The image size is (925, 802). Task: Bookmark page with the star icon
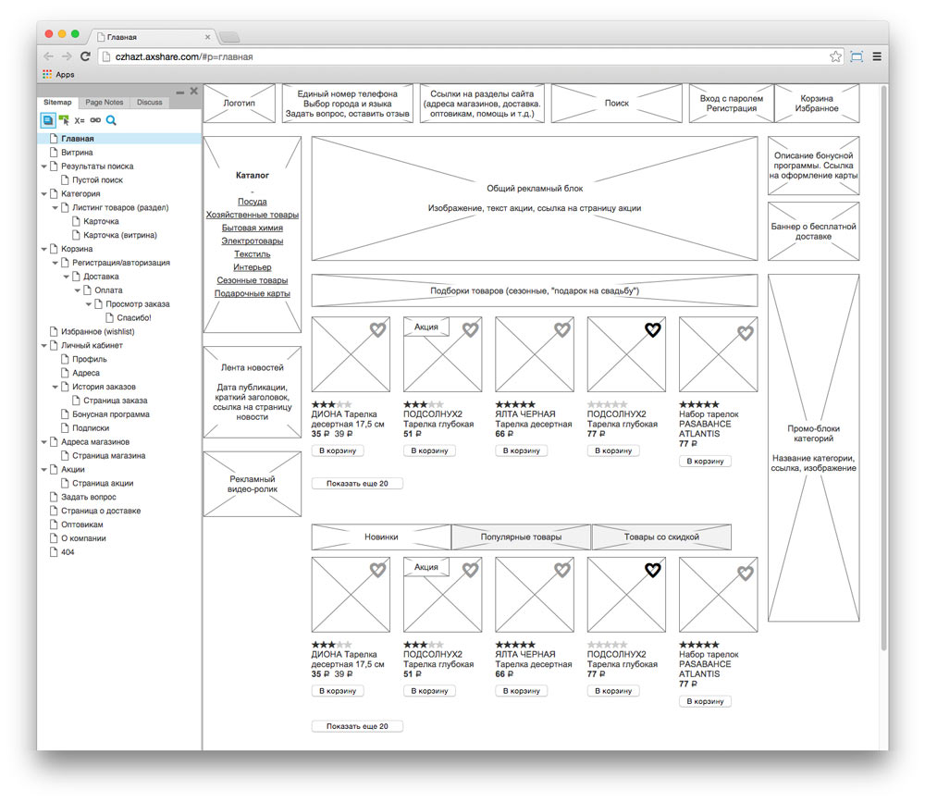(835, 56)
